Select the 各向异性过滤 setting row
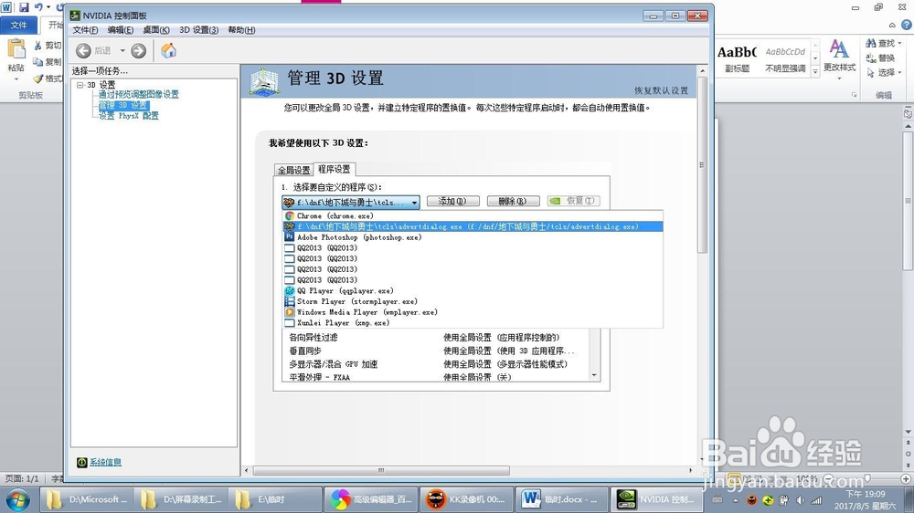The height and width of the screenshot is (513, 914). [435, 338]
